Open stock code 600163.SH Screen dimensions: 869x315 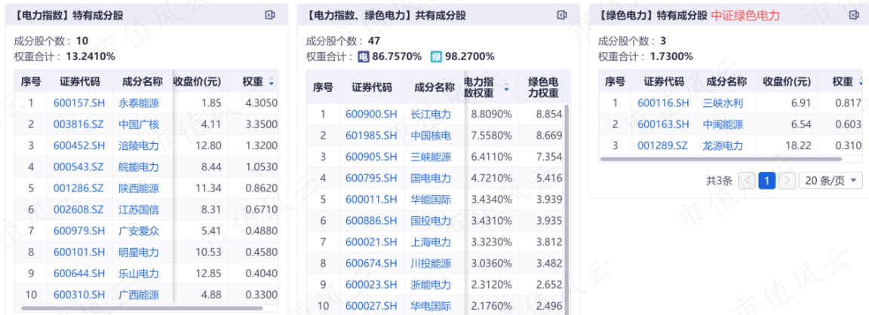click(663, 124)
